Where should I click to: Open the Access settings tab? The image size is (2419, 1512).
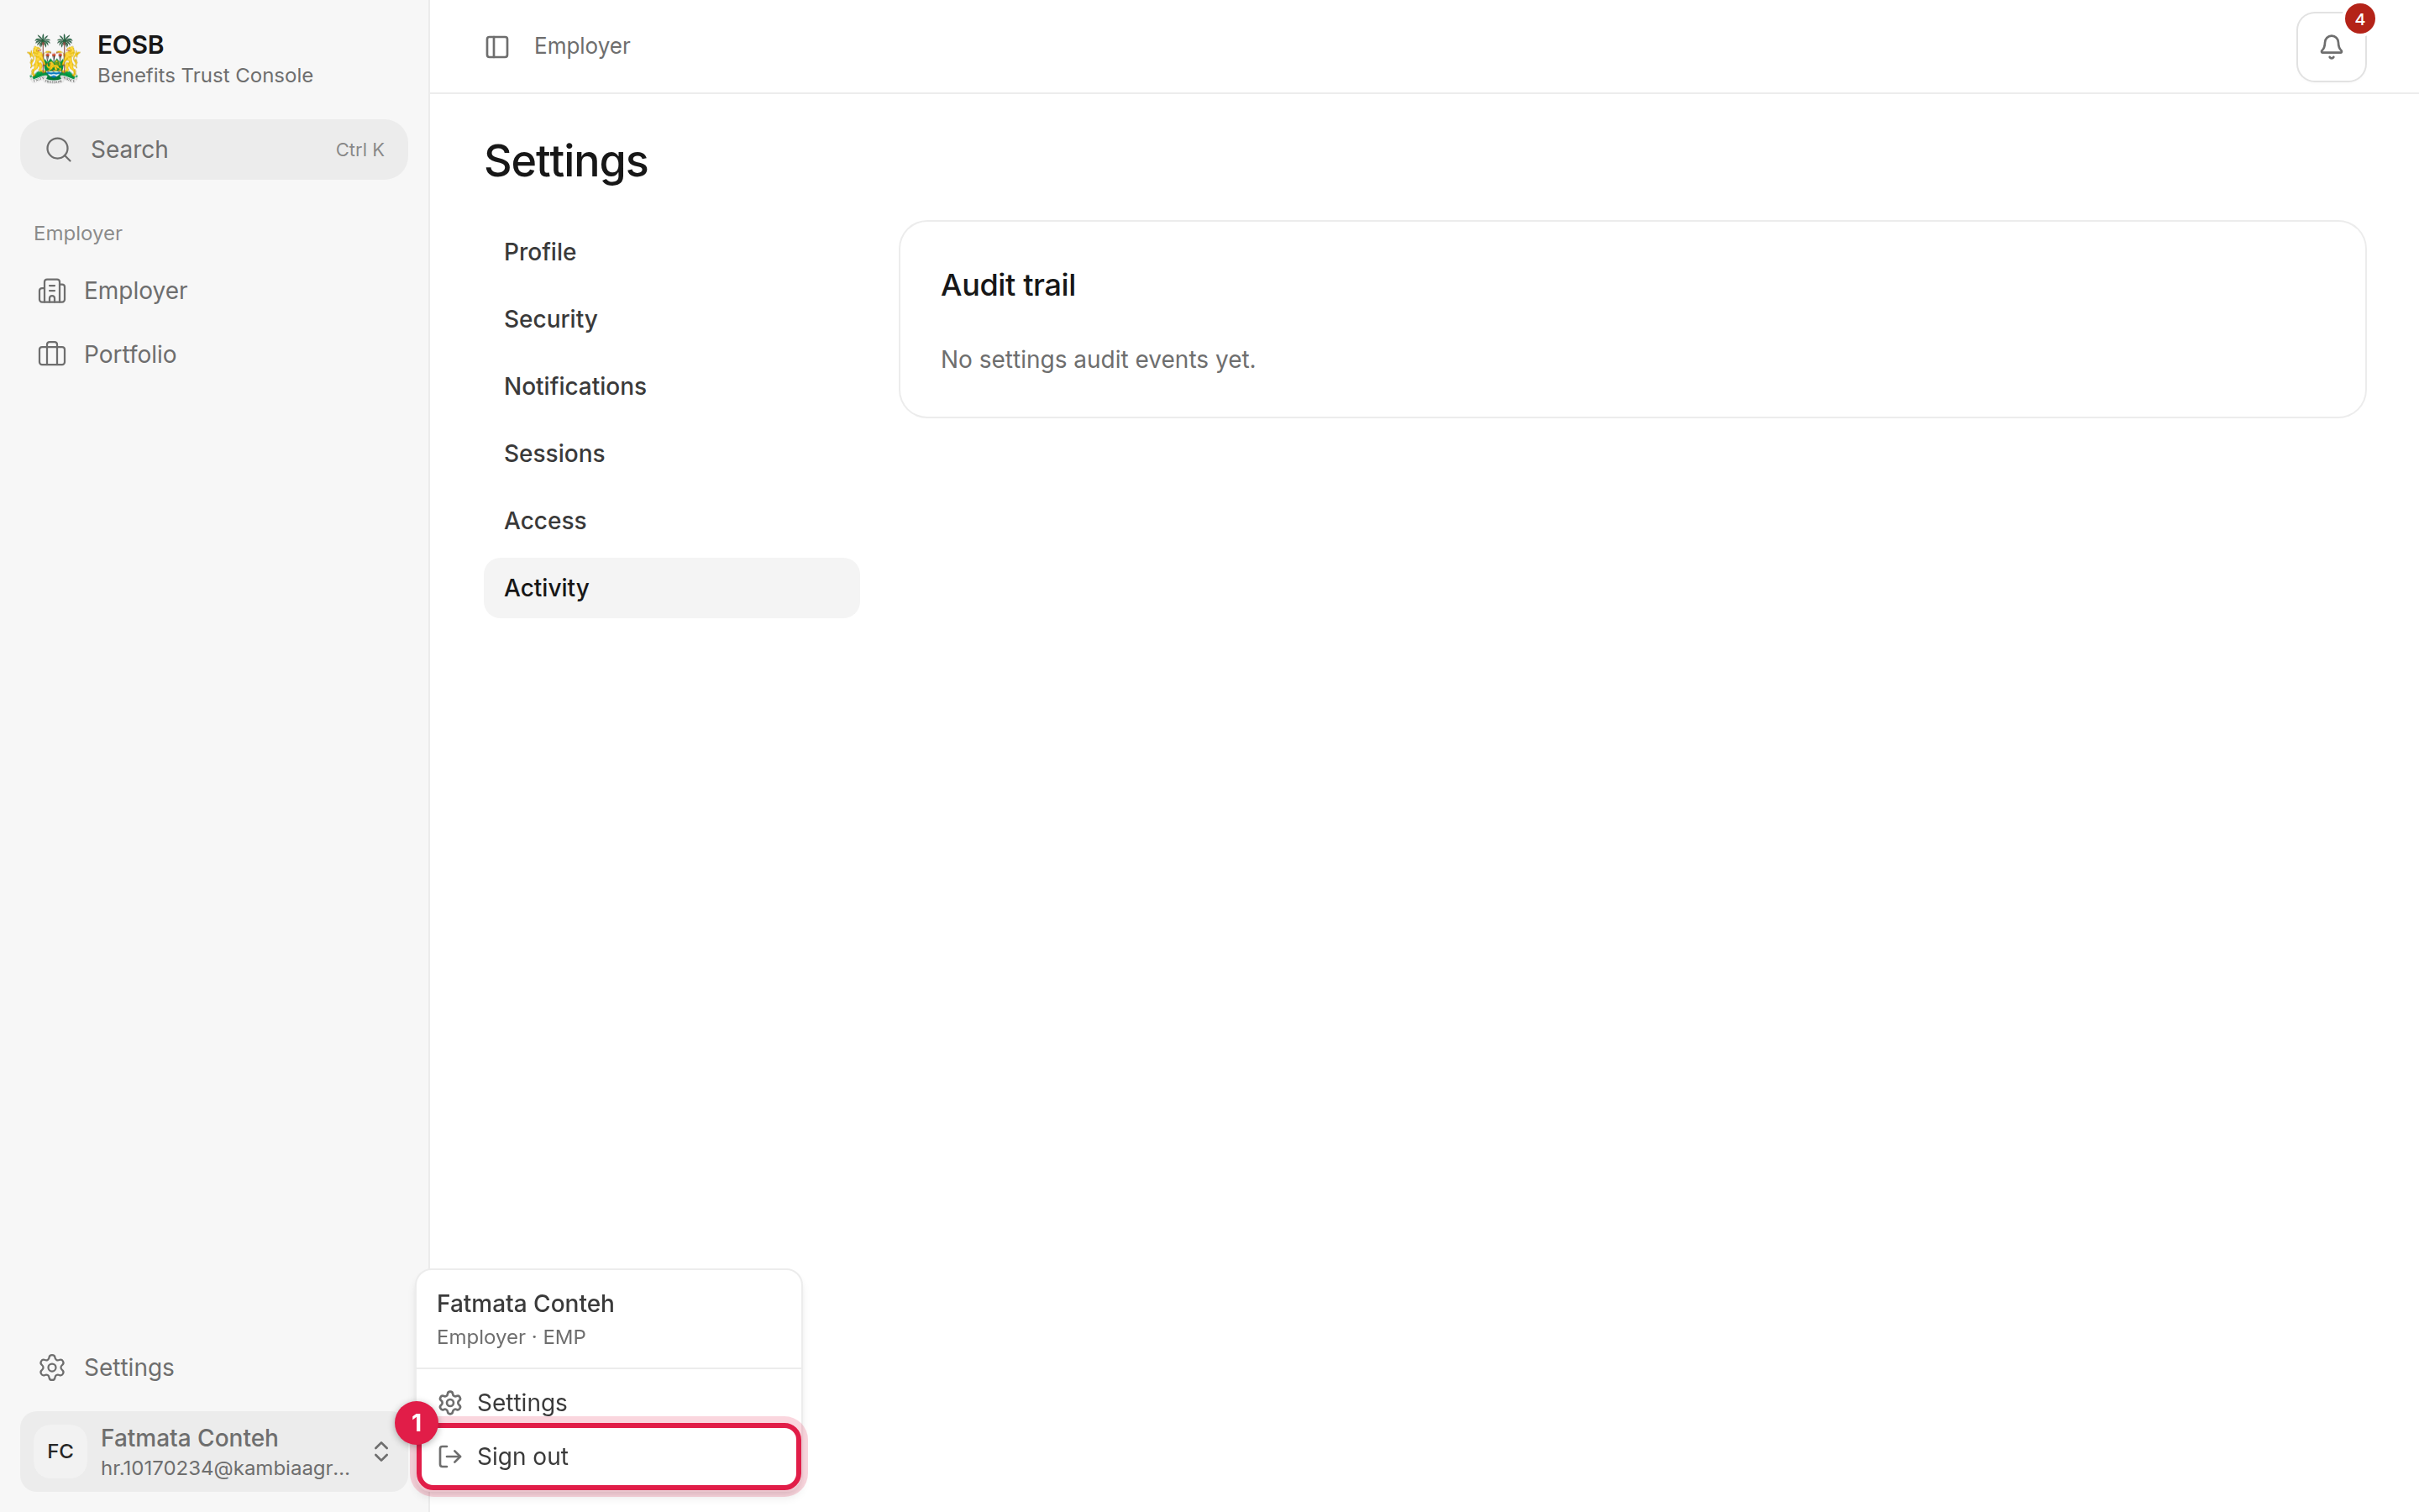pyautogui.click(x=671, y=521)
